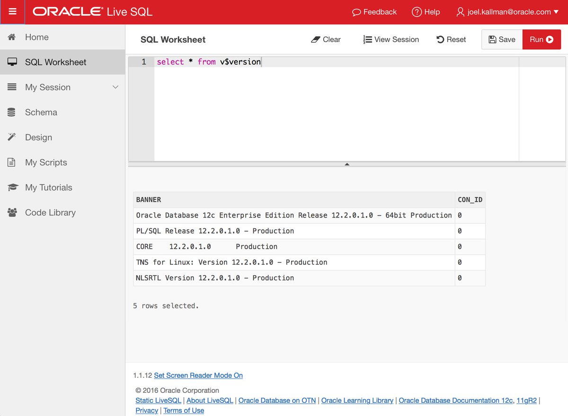Clear the worksheet with the Clear button
This screenshot has height=416, width=568.
pyautogui.click(x=326, y=40)
